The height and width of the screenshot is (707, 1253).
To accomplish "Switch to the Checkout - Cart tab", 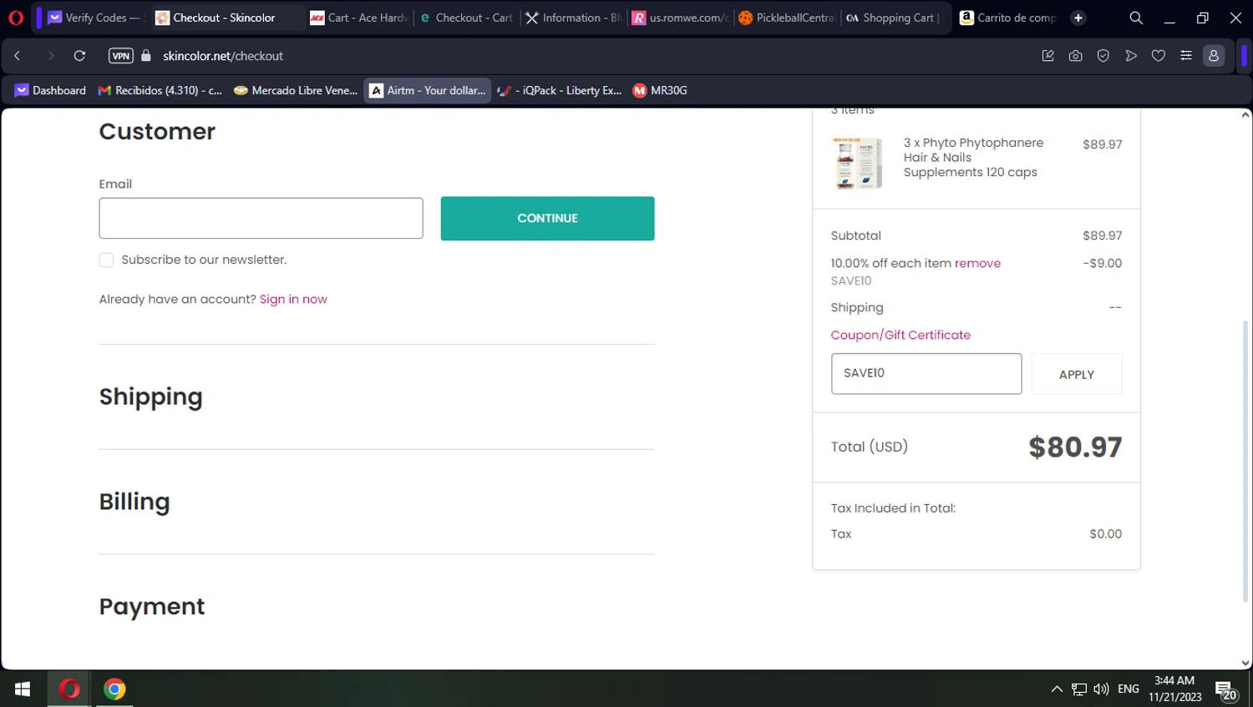I will 467,18.
